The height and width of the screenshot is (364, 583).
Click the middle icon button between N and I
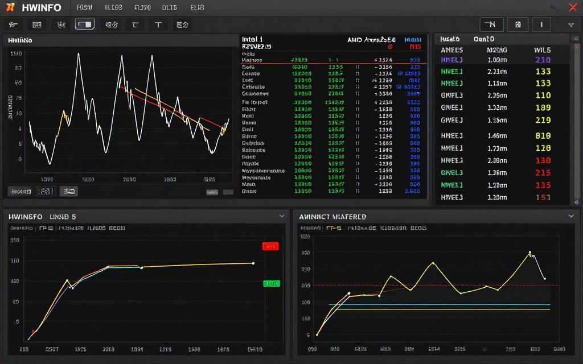pos(518,24)
